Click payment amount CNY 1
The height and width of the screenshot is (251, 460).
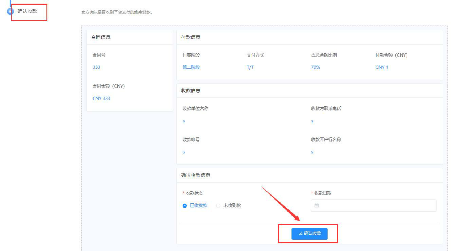coord(382,67)
